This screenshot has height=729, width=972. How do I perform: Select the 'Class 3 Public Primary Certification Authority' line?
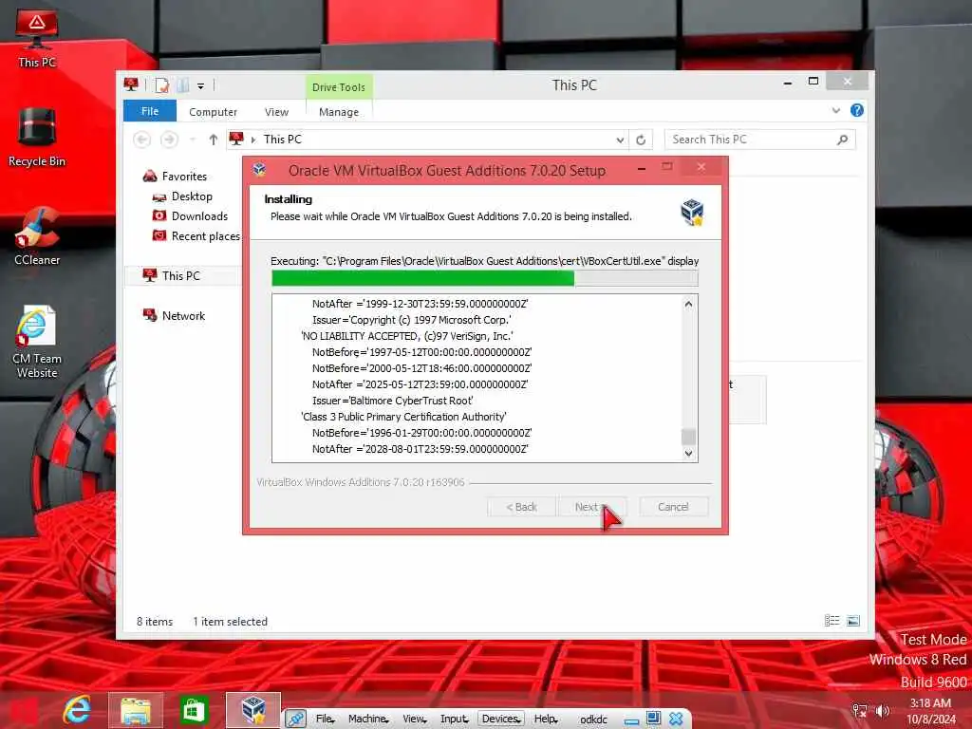tap(403, 417)
